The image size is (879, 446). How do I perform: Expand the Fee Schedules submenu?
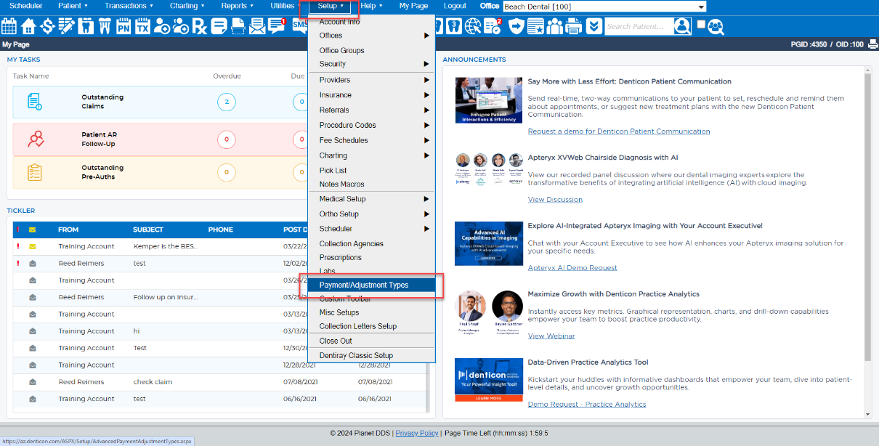coord(370,140)
